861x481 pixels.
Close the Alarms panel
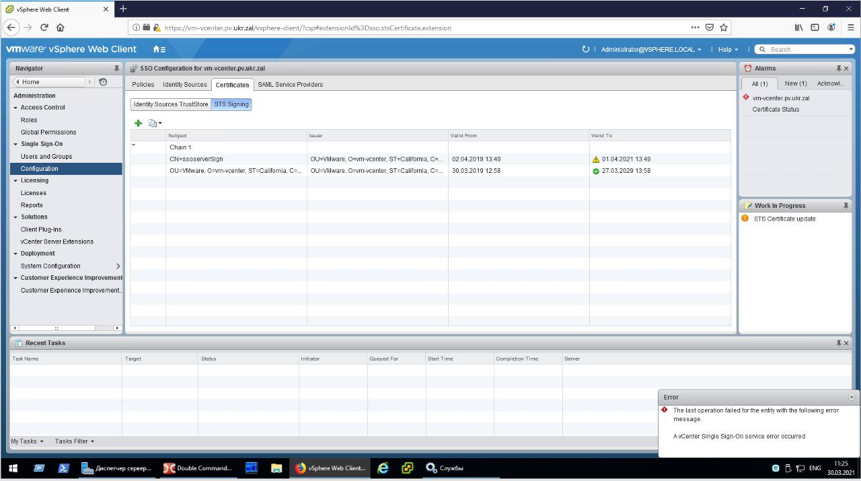tap(846, 69)
